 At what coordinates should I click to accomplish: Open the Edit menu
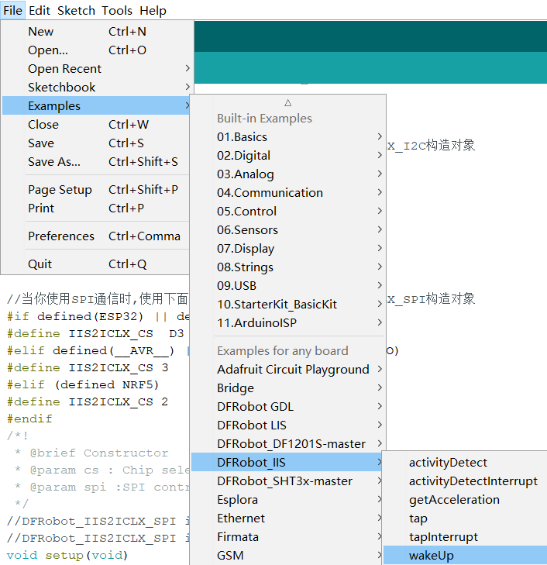(40, 10)
